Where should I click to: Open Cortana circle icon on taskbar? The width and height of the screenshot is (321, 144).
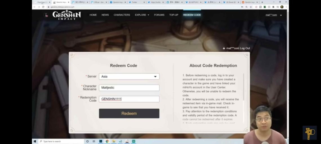tap(87, 141)
